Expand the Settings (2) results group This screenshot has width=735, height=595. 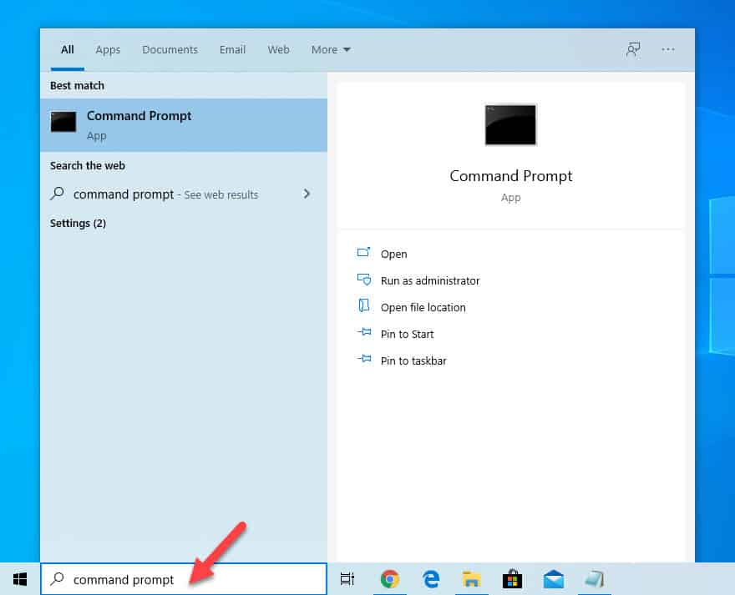tap(78, 223)
